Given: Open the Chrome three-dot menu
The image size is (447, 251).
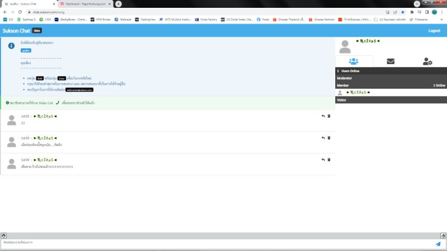Looking at the screenshot, I should point(442,12).
